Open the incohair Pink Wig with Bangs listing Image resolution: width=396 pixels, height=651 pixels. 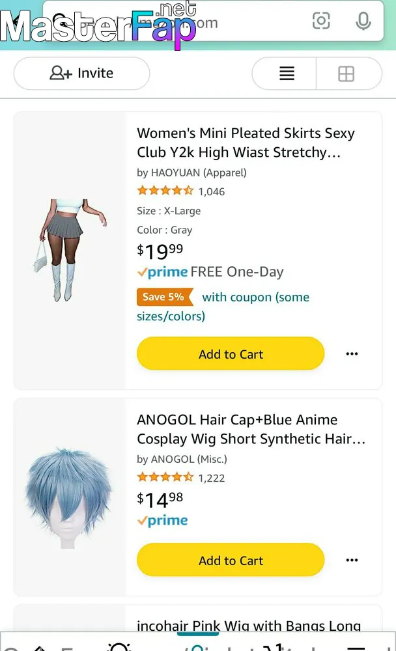pyautogui.click(x=249, y=625)
